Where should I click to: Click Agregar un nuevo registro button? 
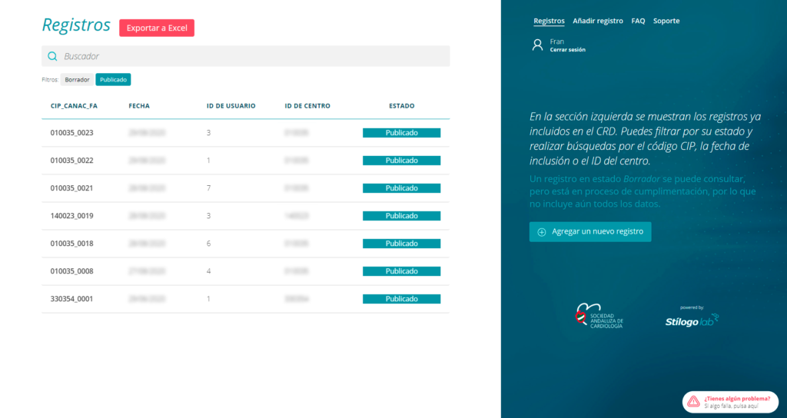[x=590, y=232]
